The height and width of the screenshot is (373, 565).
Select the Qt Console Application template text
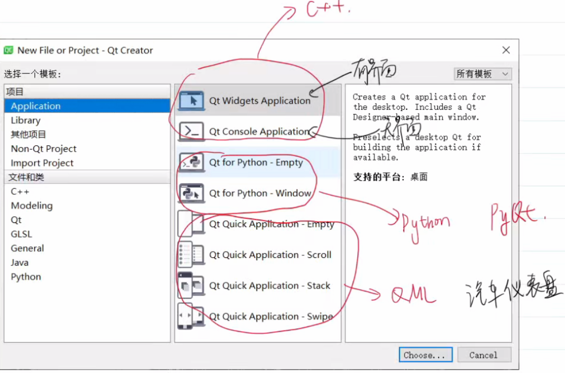tap(259, 132)
